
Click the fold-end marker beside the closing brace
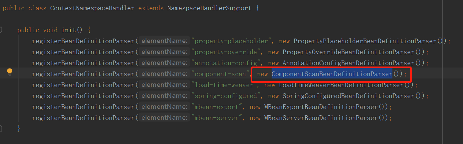tap(1, 128)
